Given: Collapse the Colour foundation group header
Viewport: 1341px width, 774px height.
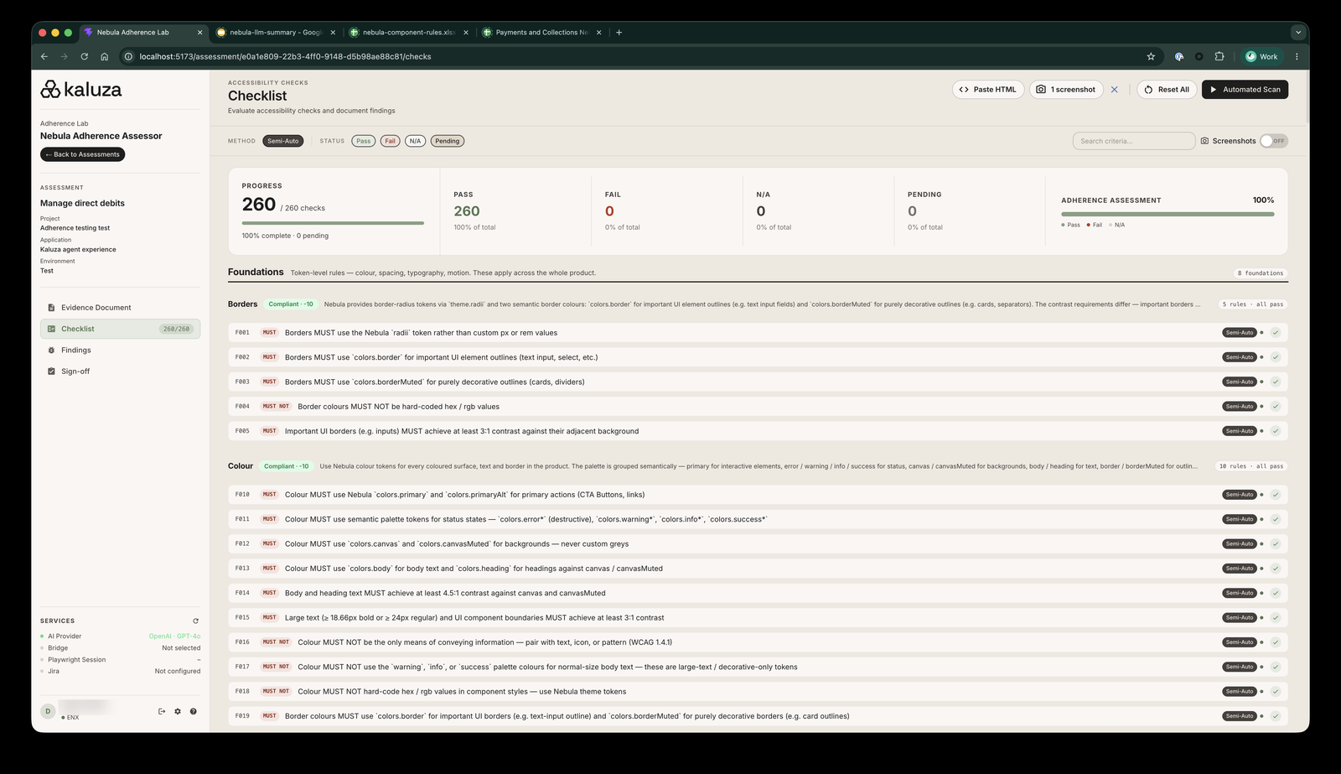Looking at the screenshot, I should [x=758, y=466].
